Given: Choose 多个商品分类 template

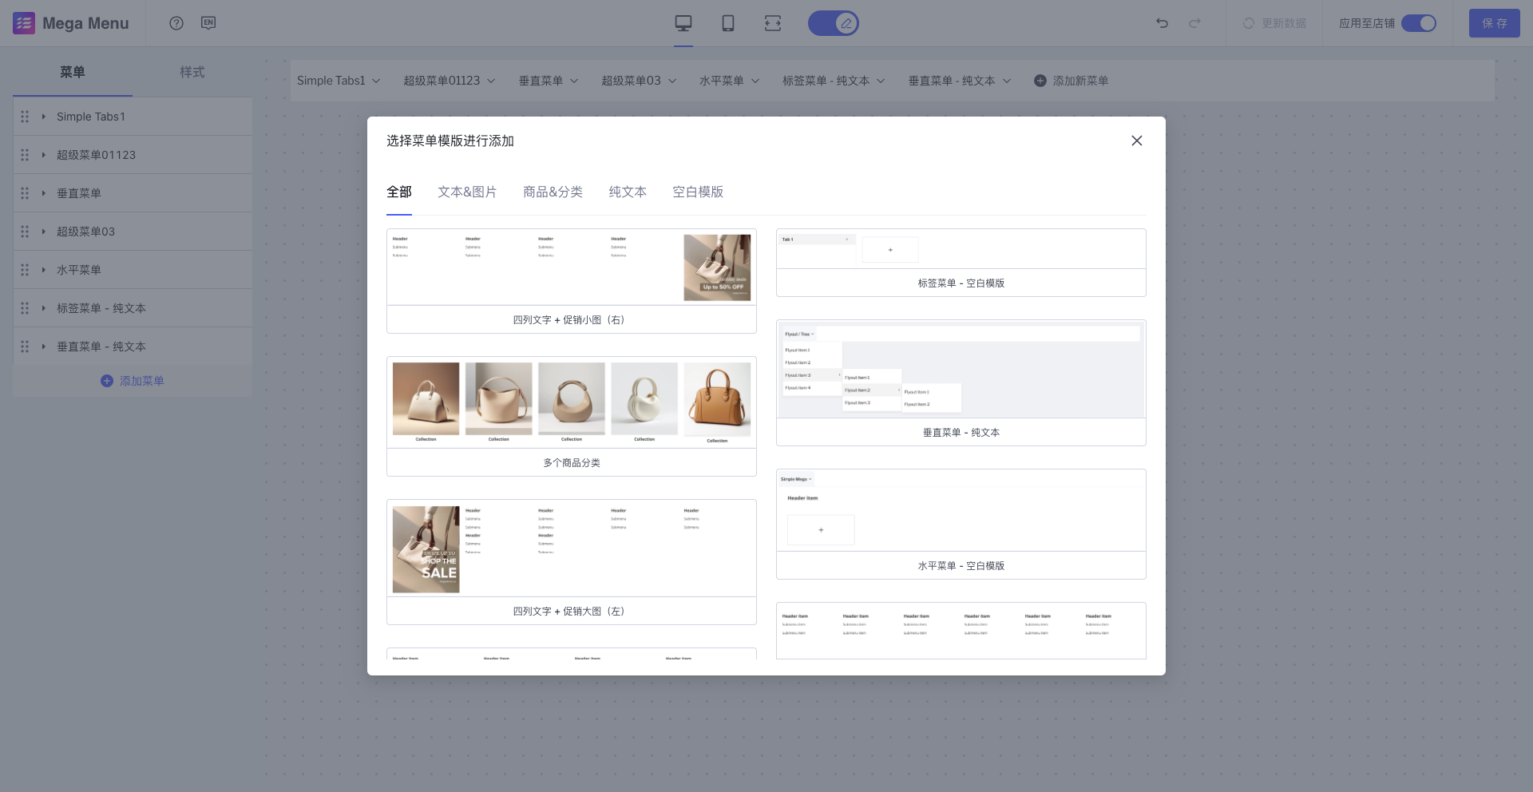Looking at the screenshot, I should [572, 416].
